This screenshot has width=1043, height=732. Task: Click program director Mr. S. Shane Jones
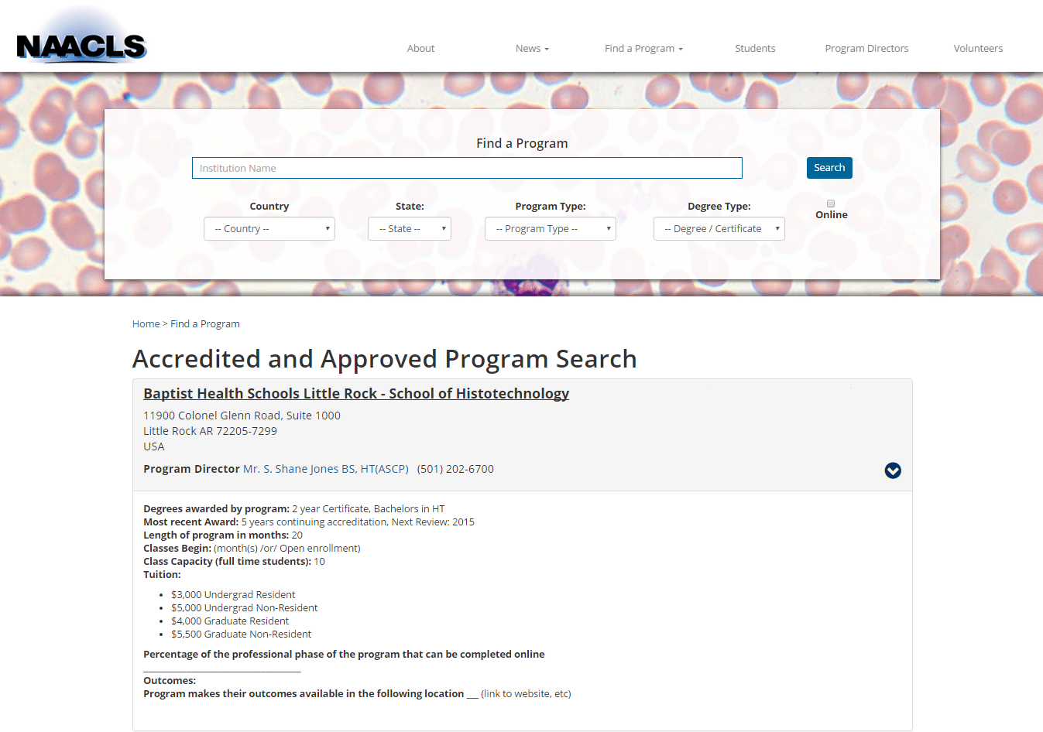tap(326, 469)
